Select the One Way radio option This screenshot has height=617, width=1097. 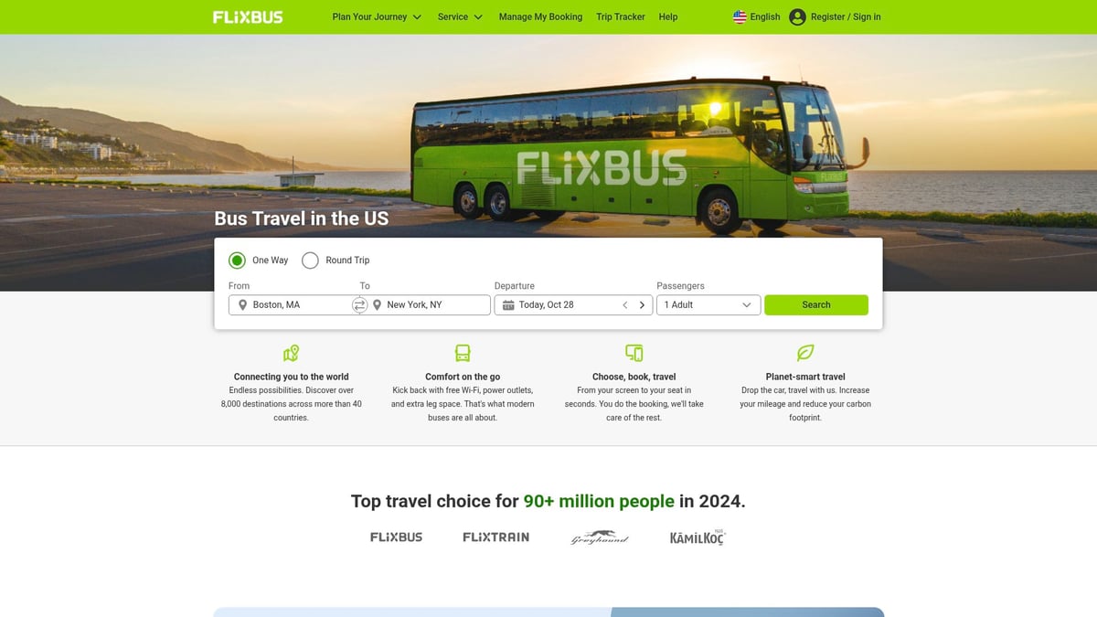point(237,261)
